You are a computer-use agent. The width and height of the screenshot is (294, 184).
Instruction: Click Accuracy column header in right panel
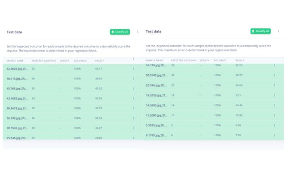(220, 60)
